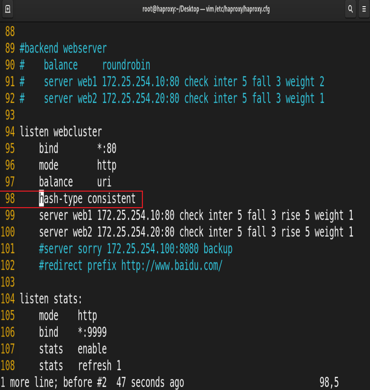Click the commented 'roundrobin' value
The height and width of the screenshot is (390, 370).
click(x=126, y=65)
